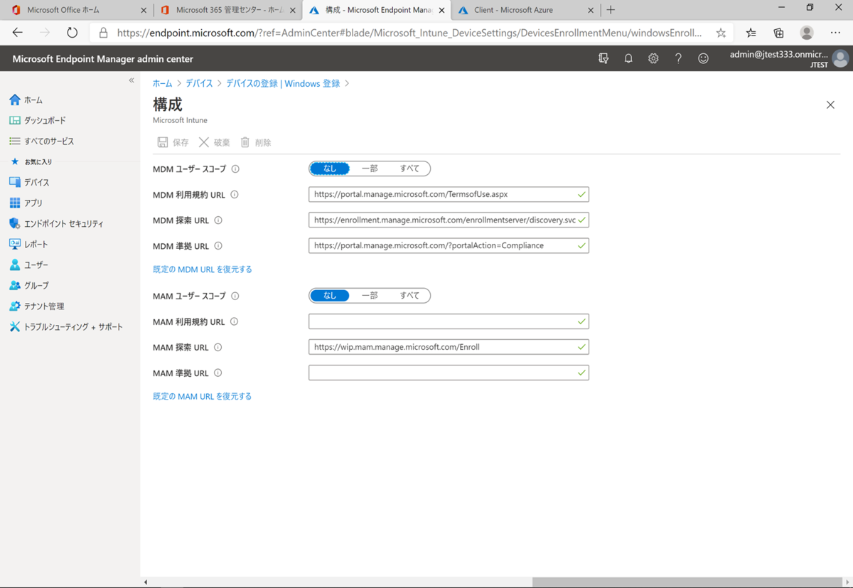Click the info icon next to MDM 探索 URL
Viewport: 853px width, 588px height.
point(218,220)
